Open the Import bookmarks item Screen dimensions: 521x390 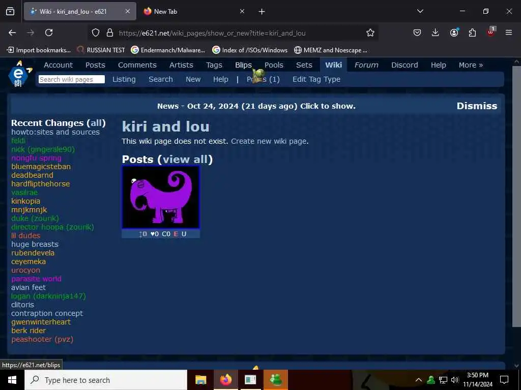39,50
